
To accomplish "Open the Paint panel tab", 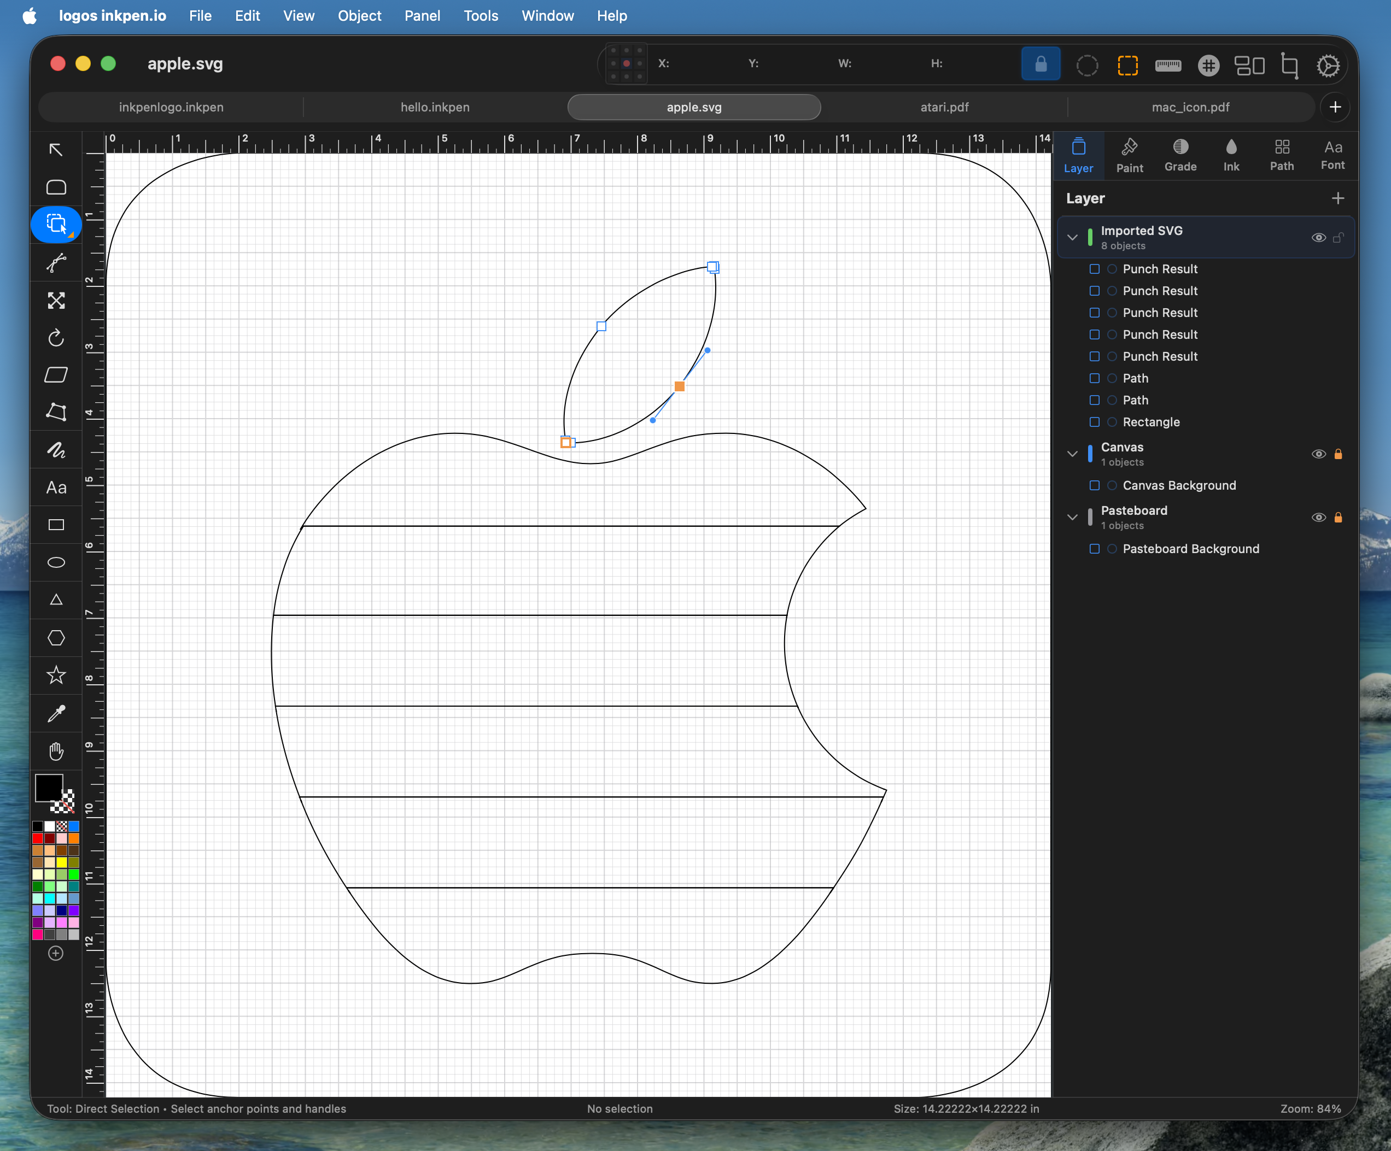I will (1129, 156).
